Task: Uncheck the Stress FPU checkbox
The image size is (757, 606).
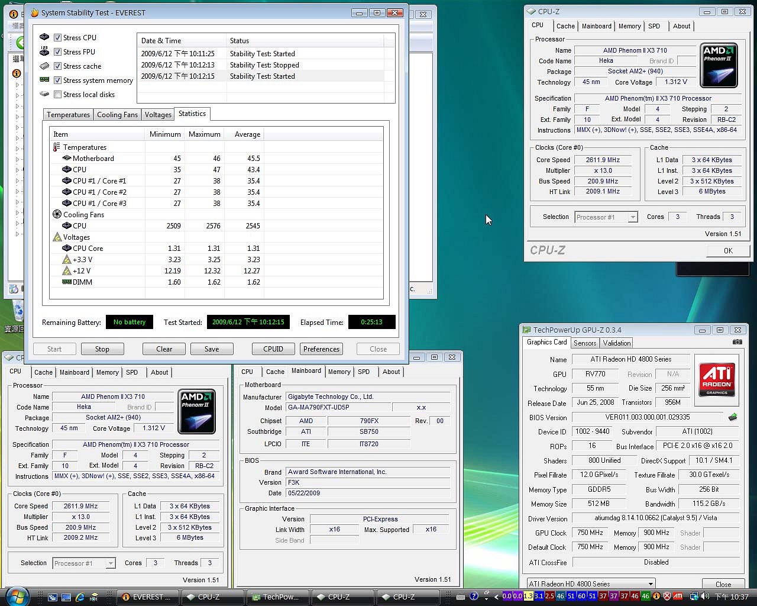Action: [57, 51]
